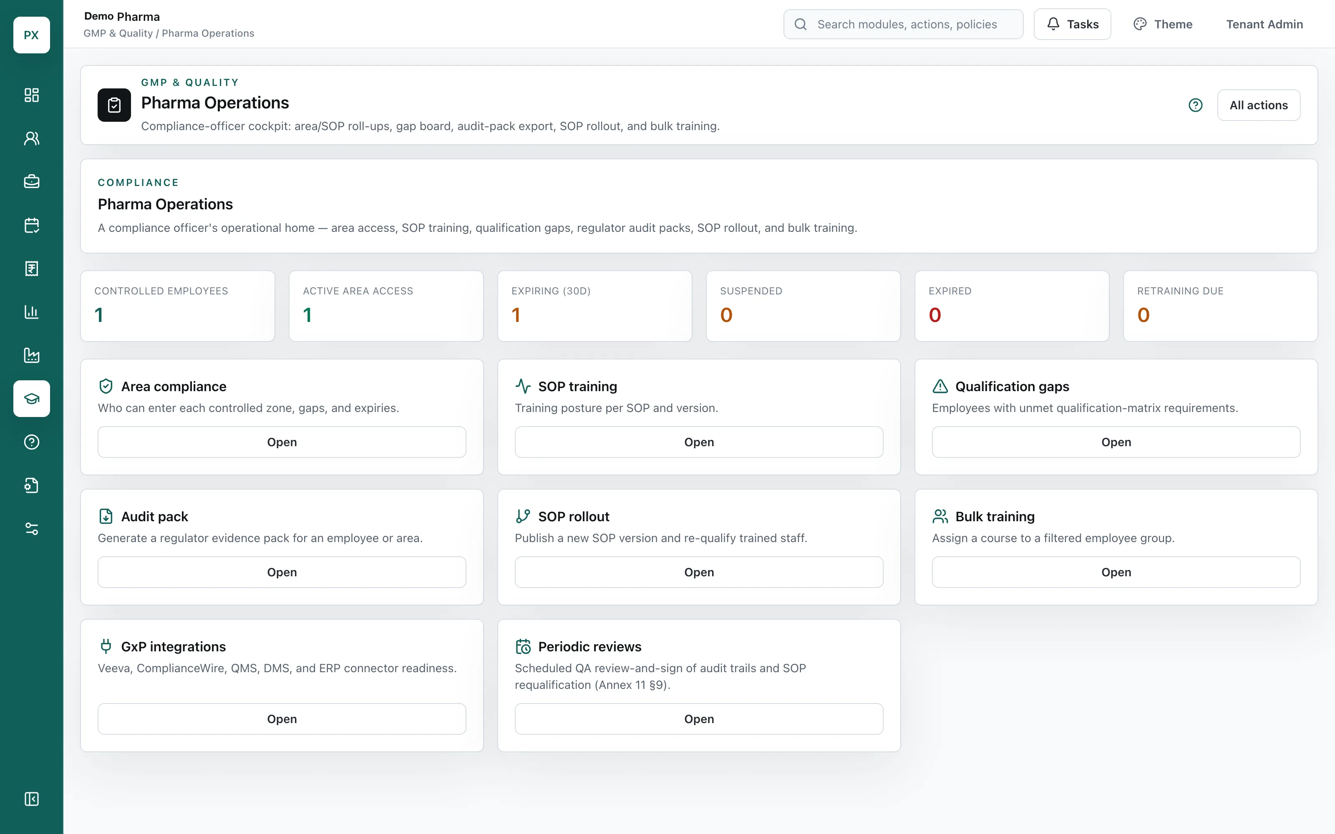Click the Controlled Employees stat card
Screen dimensions: 1335x834
coord(178,306)
